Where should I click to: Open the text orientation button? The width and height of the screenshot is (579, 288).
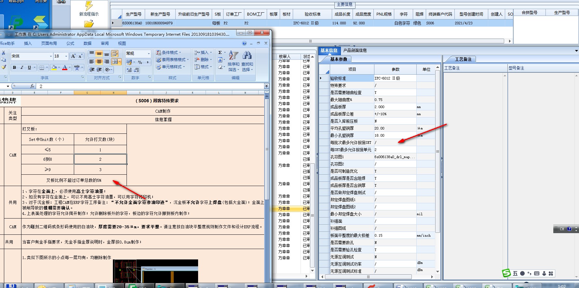(109, 69)
